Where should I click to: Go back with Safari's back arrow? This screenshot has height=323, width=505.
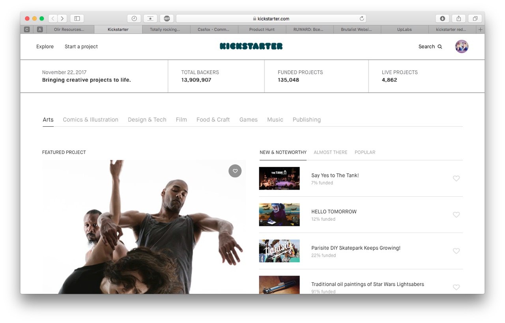pyautogui.click(x=53, y=19)
